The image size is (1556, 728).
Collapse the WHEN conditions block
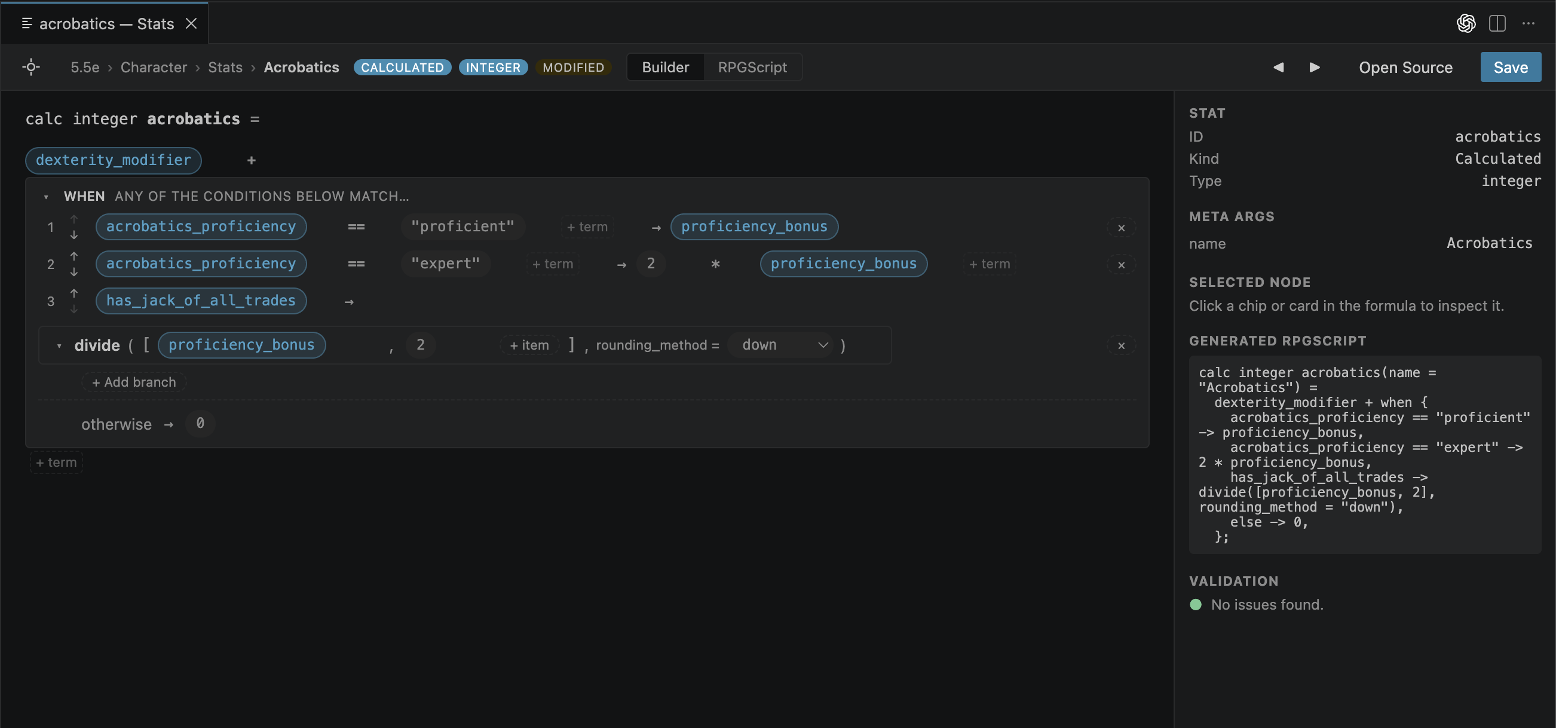46,197
